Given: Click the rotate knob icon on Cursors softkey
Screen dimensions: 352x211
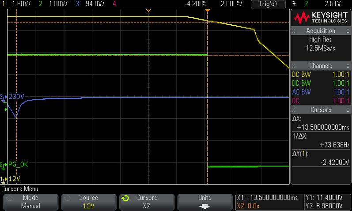Looking at the screenshot, I should [x=125, y=199].
